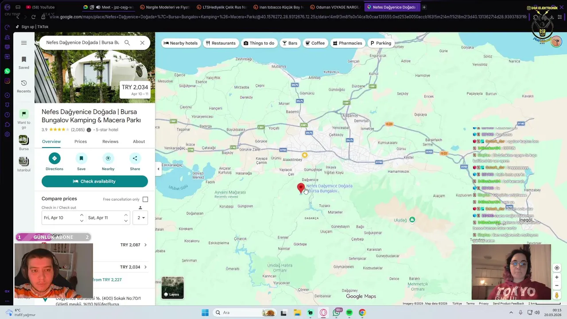Save this place with bookmark icon
Image resolution: width=567 pixels, height=319 pixels.
point(81,162)
